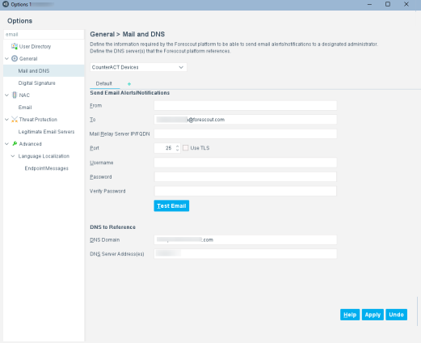Open the CounterACT Devices dropdown
Image resolution: width=421 pixels, height=343 pixels.
pyautogui.click(x=138, y=67)
